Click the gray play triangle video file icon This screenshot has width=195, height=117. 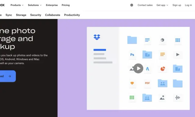pyautogui.click(x=178, y=55)
